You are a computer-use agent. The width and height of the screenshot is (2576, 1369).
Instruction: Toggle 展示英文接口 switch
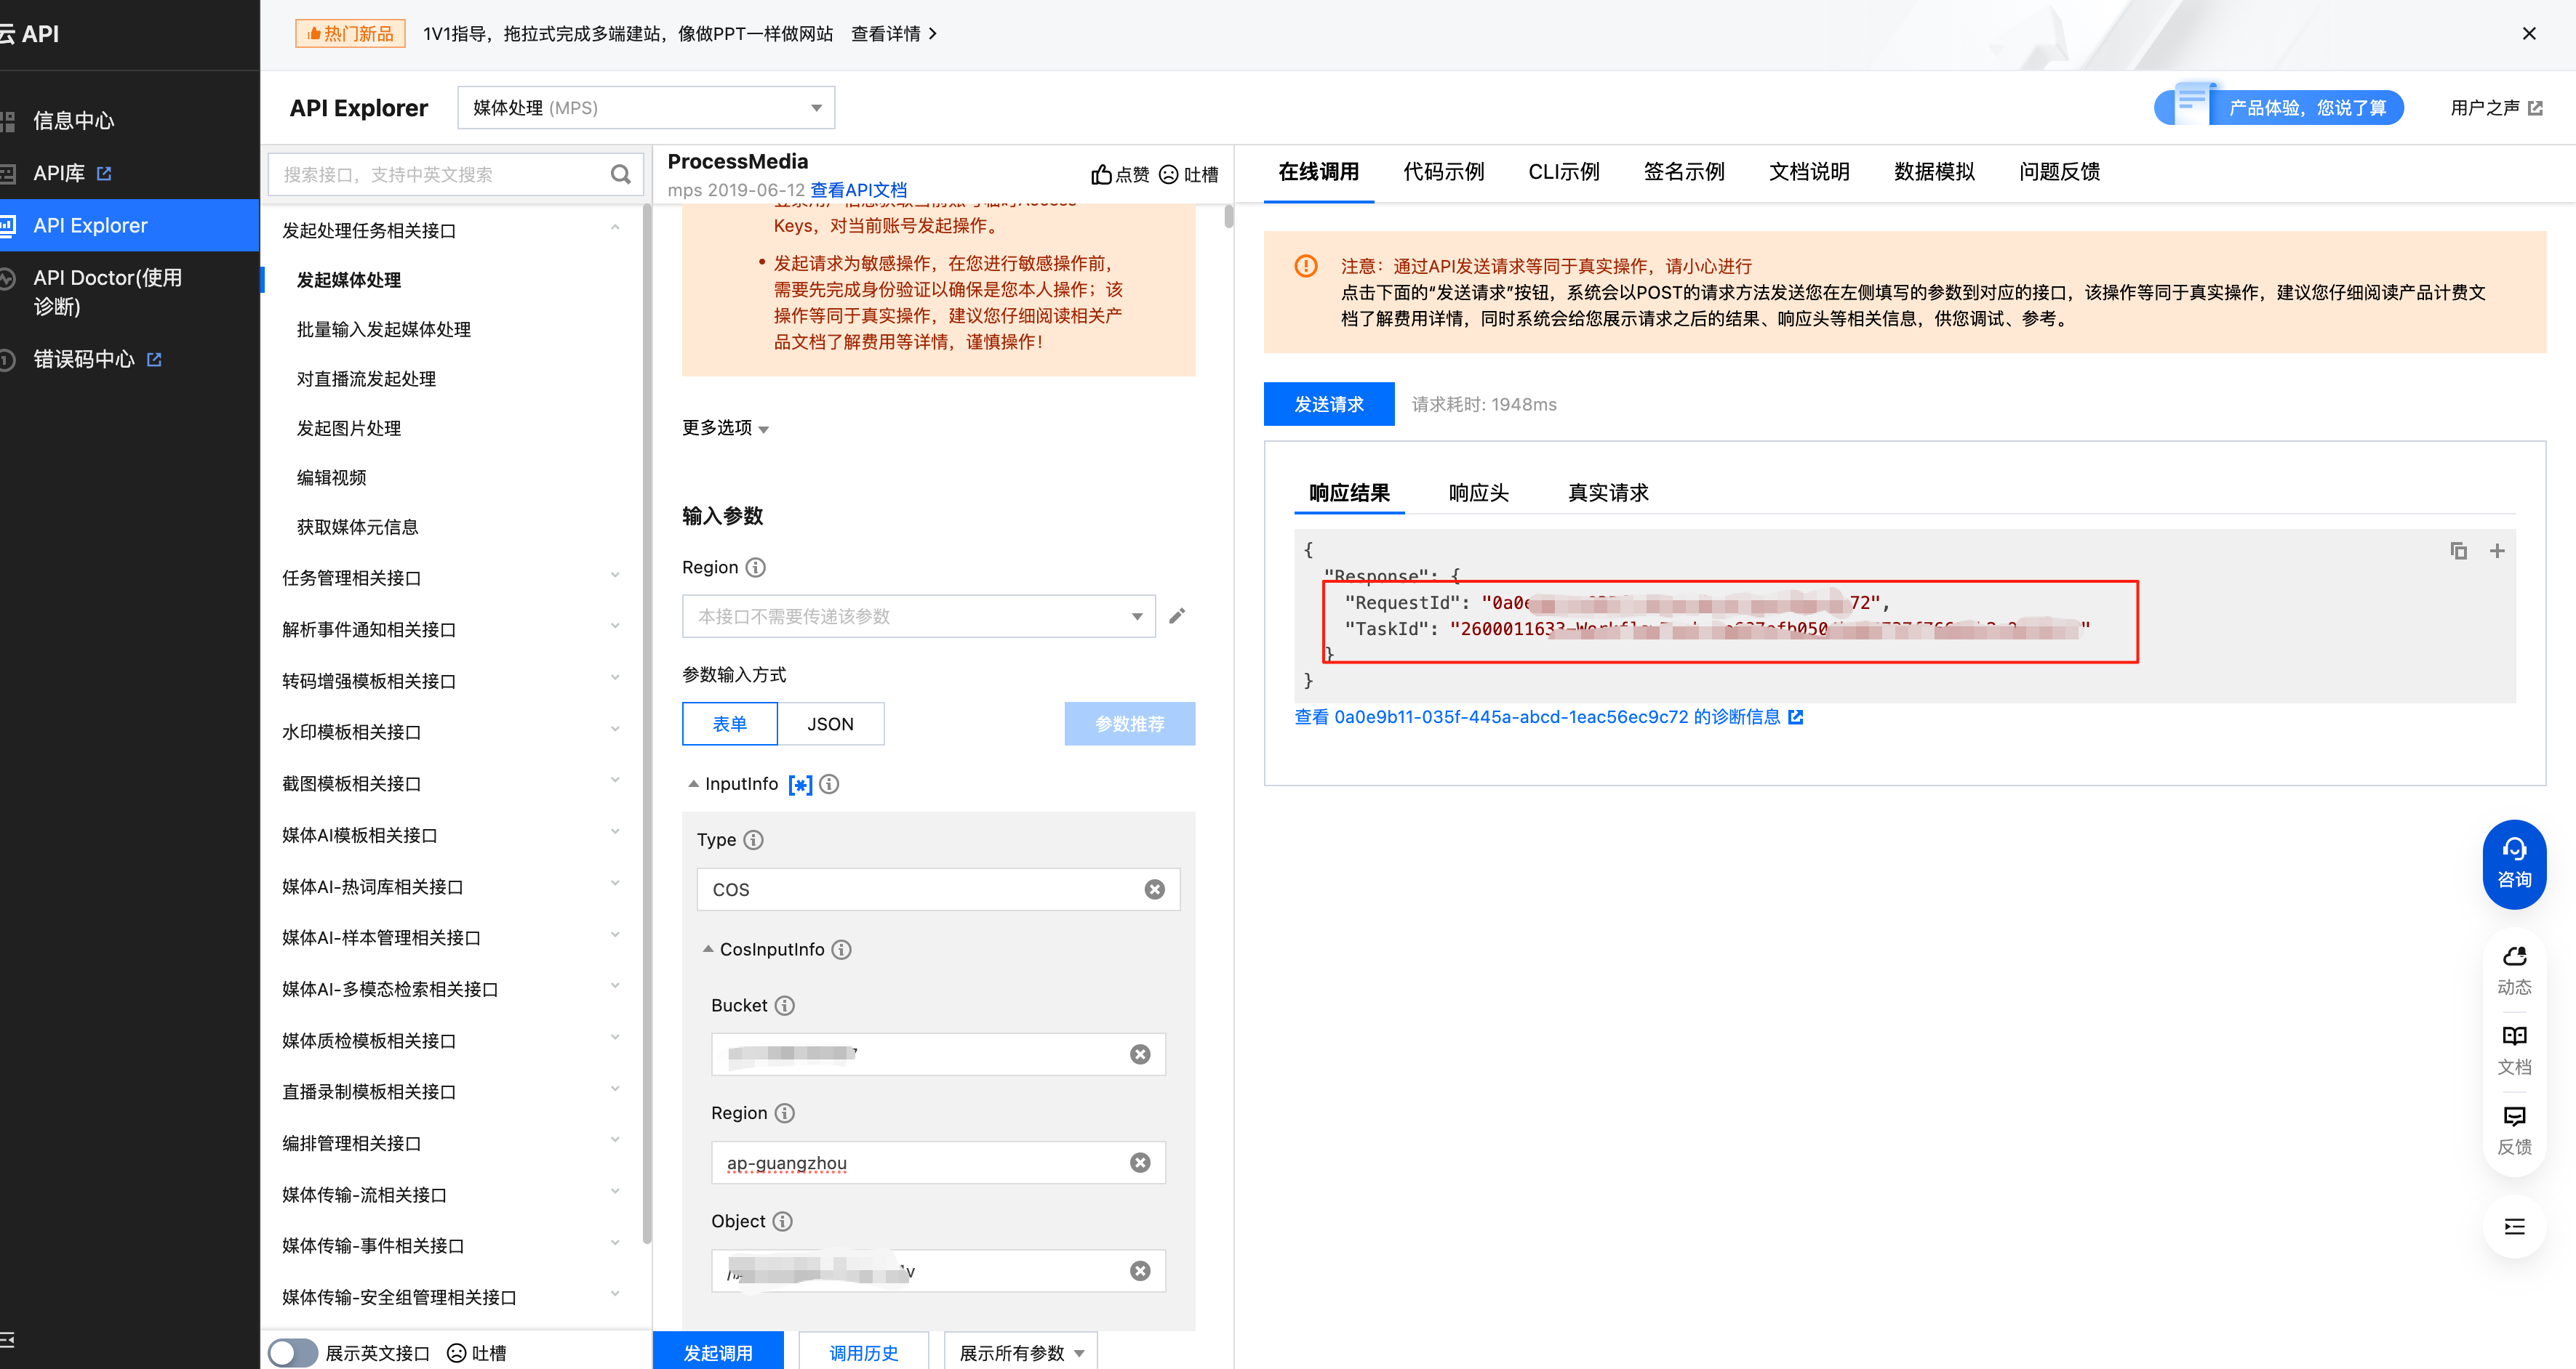point(292,1352)
